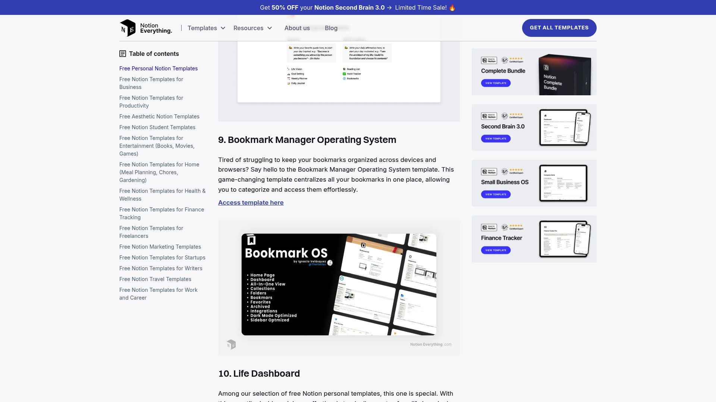Click Made for Notion badge on Small Business OS
The image size is (716, 402).
tap(489, 172)
